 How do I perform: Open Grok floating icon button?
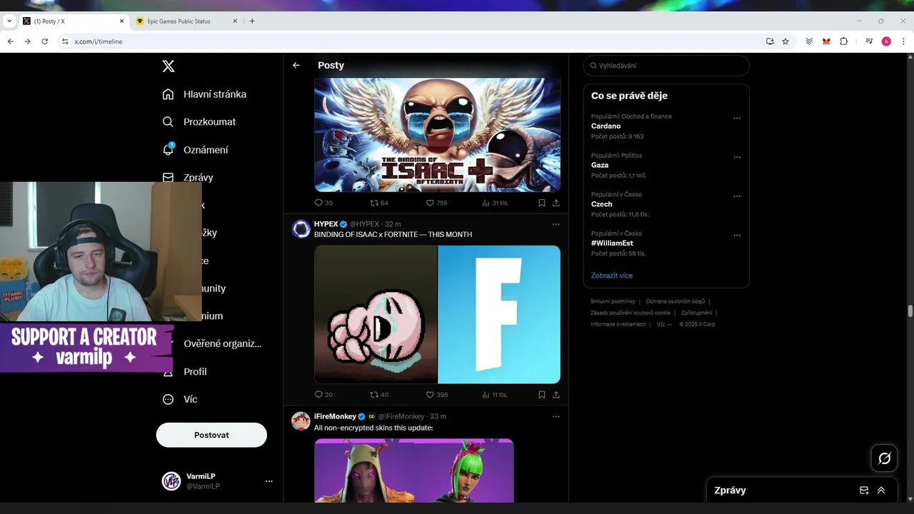tap(884, 458)
